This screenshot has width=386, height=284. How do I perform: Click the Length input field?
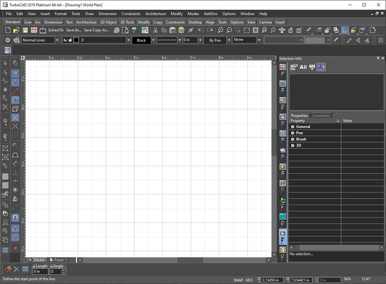[x=41, y=272]
